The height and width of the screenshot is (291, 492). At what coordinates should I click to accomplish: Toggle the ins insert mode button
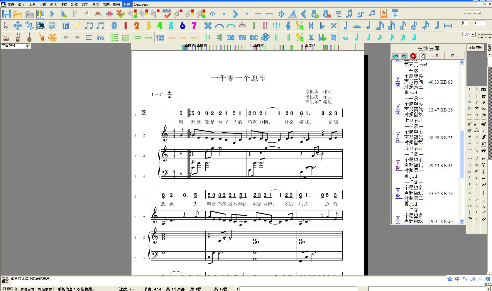click(x=100, y=37)
